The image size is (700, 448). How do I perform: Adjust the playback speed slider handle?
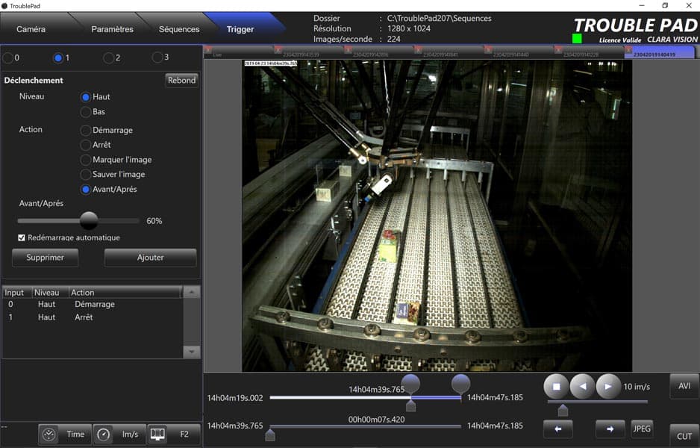point(563,410)
